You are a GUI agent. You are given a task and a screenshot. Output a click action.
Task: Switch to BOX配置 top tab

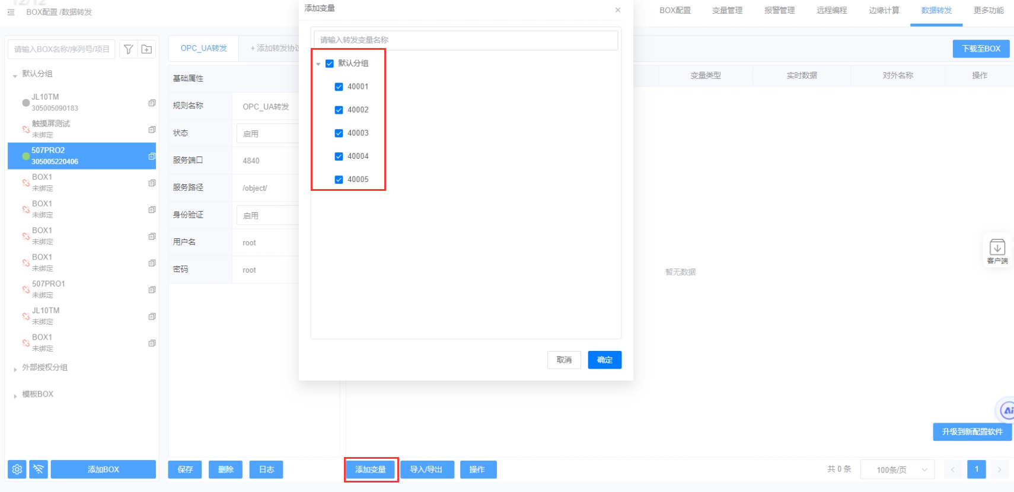[x=675, y=10]
